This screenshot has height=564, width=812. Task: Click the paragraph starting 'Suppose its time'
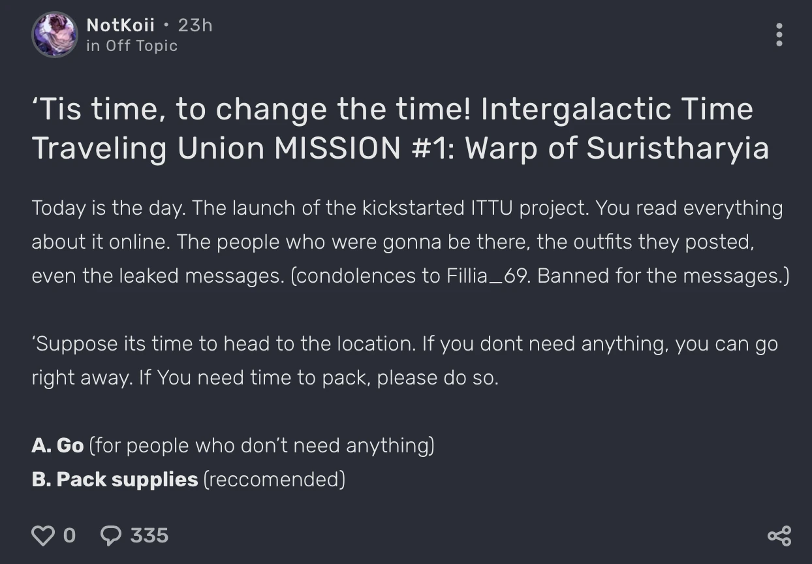(405, 360)
